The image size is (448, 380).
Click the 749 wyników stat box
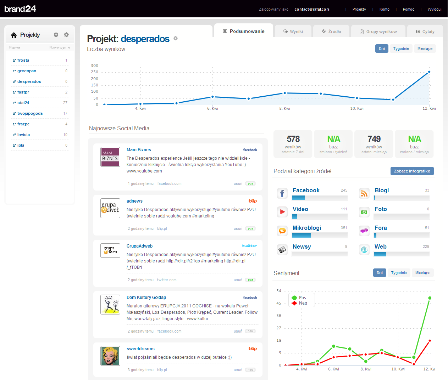coord(374,144)
